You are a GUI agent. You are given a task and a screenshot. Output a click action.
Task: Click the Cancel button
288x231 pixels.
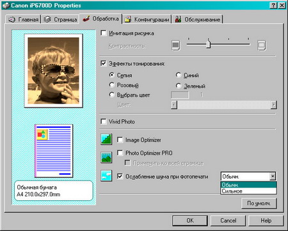tap(228, 220)
